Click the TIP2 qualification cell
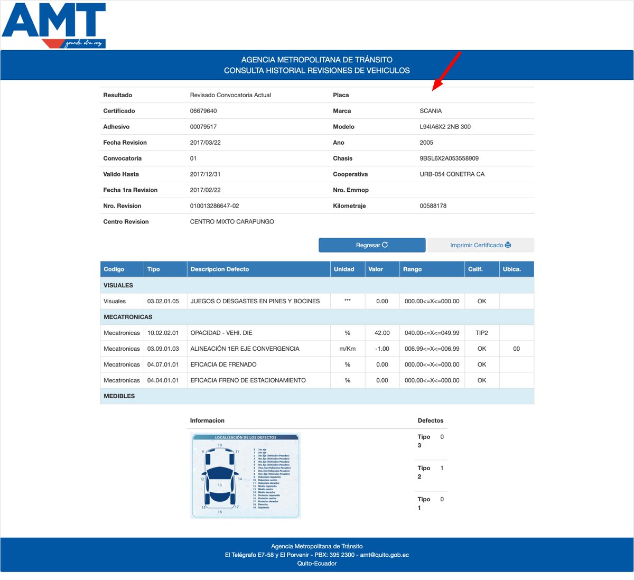 (482, 333)
